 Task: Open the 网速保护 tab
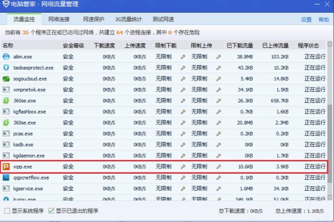(94, 19)
